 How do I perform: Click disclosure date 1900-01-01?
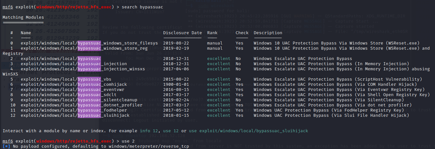click(176, 84)
